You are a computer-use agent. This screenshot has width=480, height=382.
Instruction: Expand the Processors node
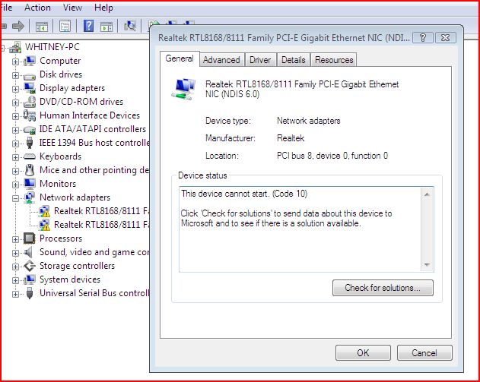15,239
